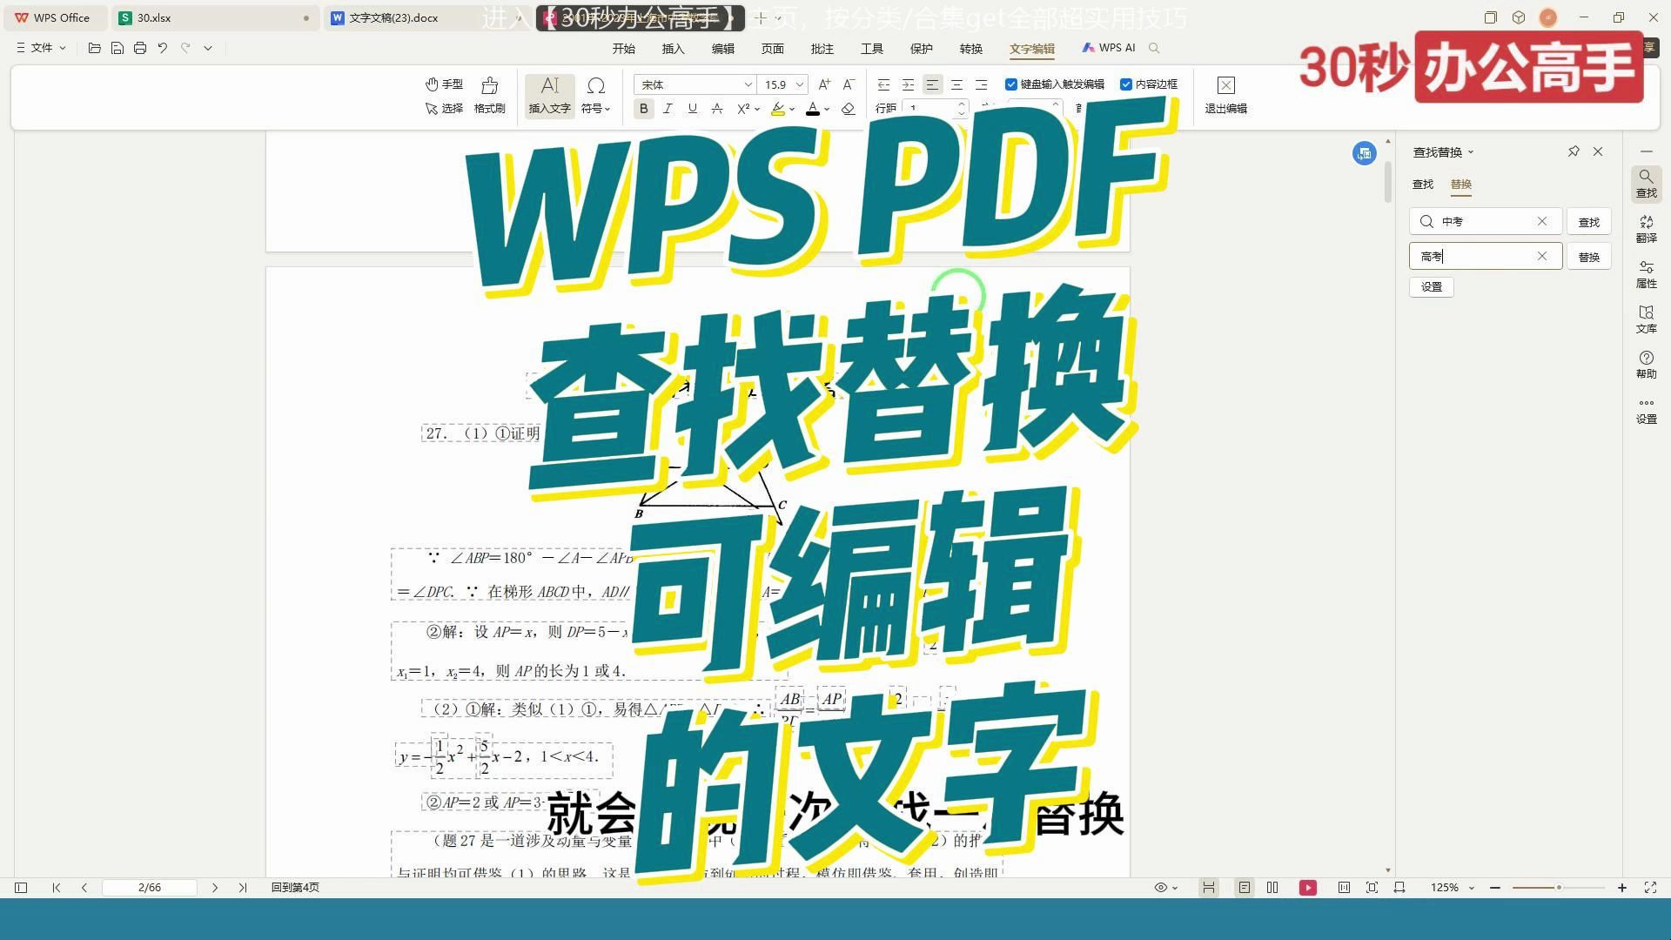Expand highlight color dropdown arrow
This screenshot has height=940, width=1671.
[792, 109]
